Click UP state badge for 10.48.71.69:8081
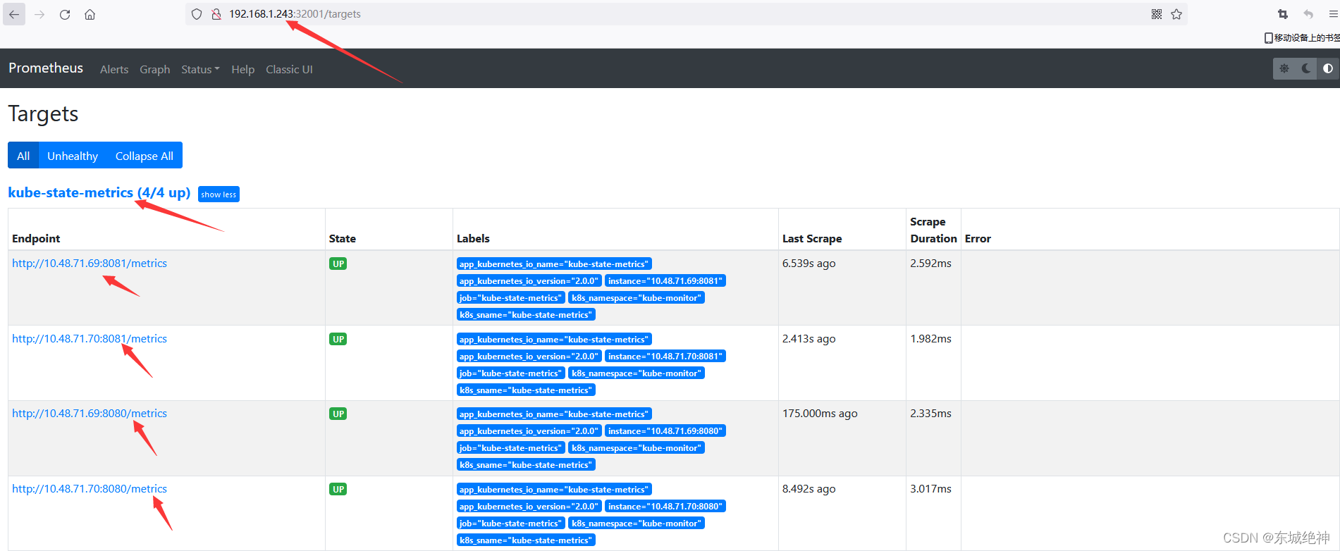 (338, 264)
